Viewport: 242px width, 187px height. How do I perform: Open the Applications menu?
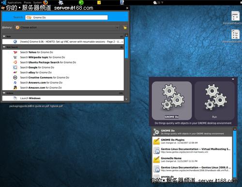[14, 2]
